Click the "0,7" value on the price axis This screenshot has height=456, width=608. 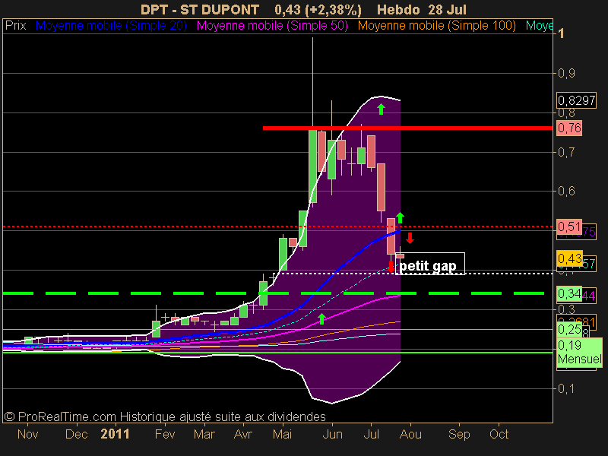(x=566, y=152)
